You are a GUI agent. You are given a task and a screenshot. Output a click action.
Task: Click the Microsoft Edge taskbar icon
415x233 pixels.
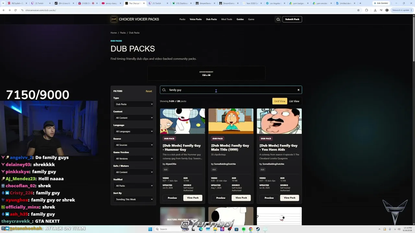pyautogui.click(x=201, y=229)
